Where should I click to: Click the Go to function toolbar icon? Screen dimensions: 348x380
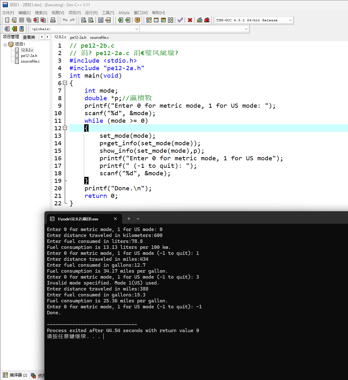click(x=101, y=20)
